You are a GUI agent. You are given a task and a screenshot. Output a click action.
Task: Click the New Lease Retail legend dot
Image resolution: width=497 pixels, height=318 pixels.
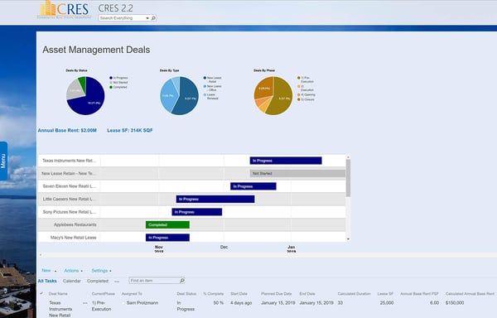pos(205,78)
